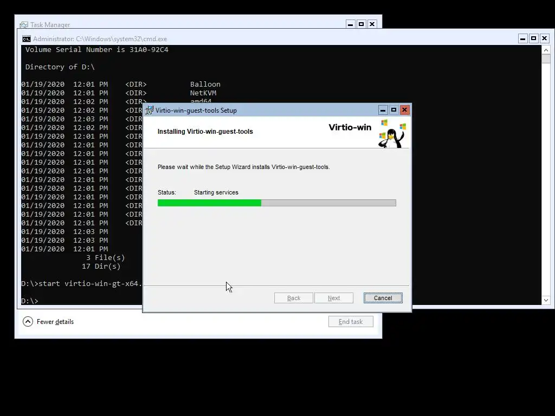The height and width of the screenshot is (416, 555).
Task: Click the 'Directory of D:\' line
Action: click(x=60, y=67)
